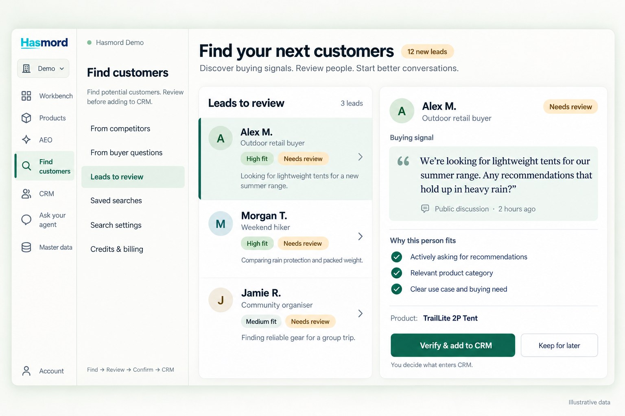Click Clear use case checkmark
This screenshot has width=625, height=416.
(x=396, y=289)
